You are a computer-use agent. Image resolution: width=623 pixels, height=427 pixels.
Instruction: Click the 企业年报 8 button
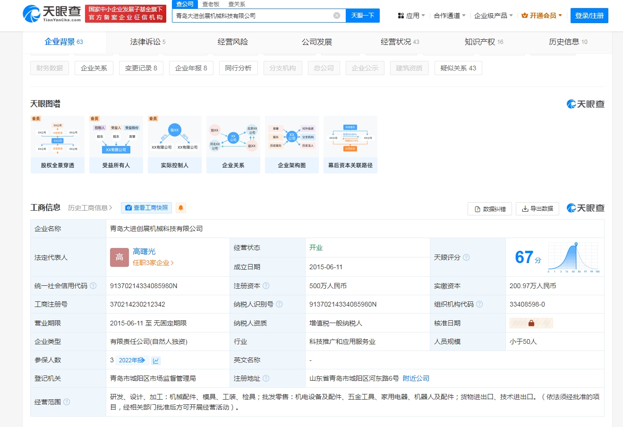(191, 68)
